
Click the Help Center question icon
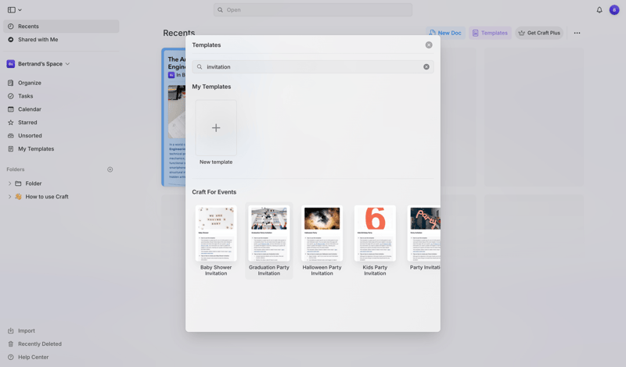coord(11,357)
